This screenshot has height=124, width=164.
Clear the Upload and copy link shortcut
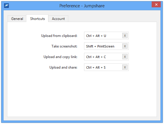[x=125, y=57]
